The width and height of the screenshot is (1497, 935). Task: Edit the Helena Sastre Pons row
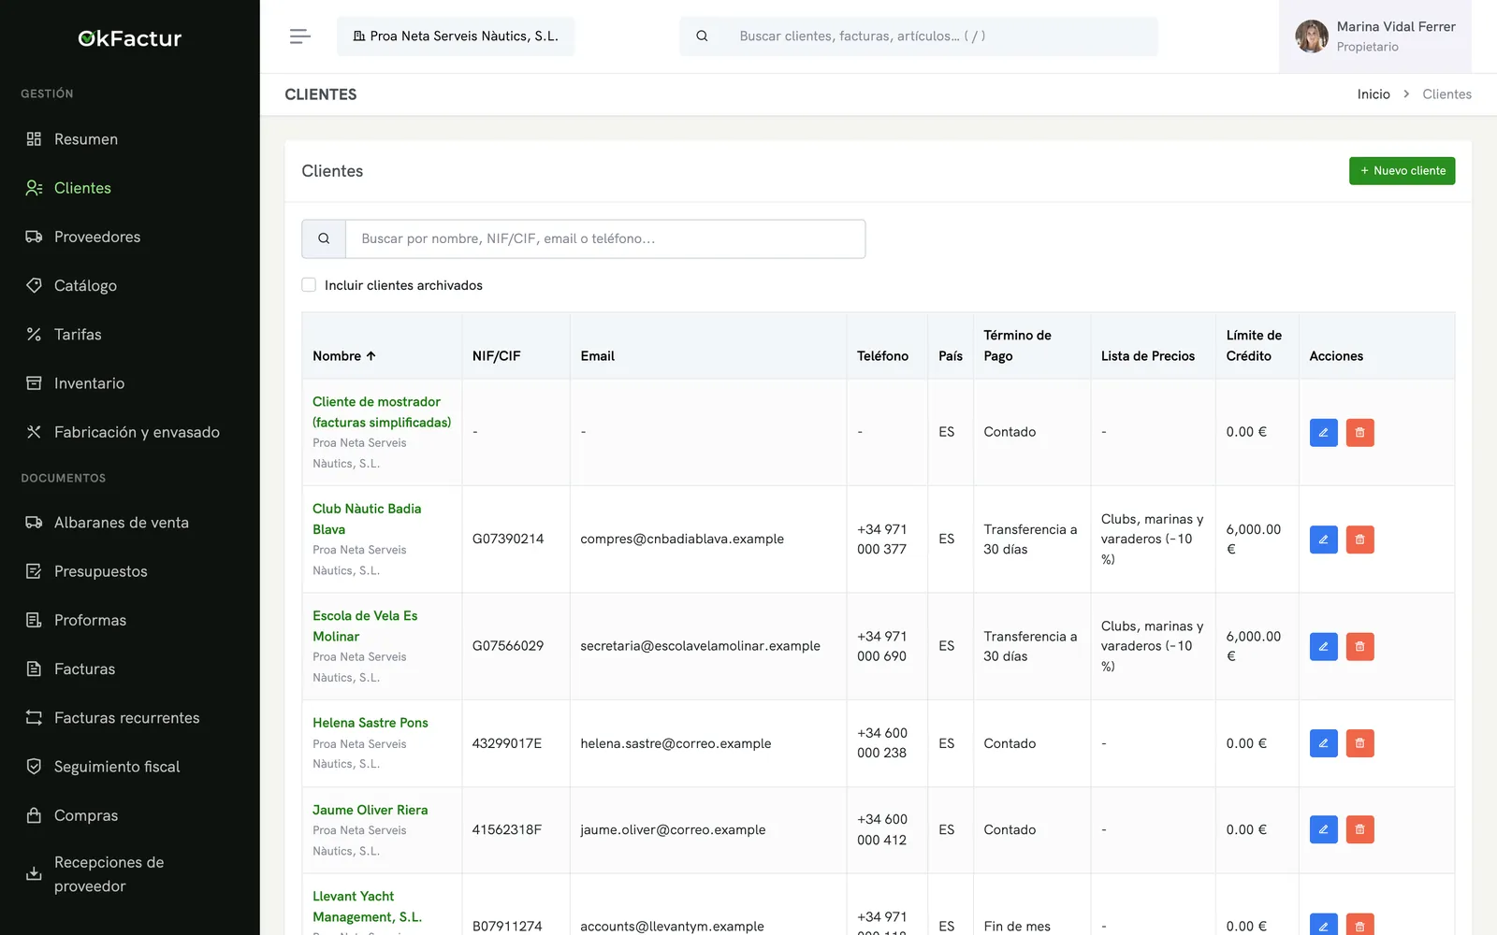click(x=1323, y=743)
